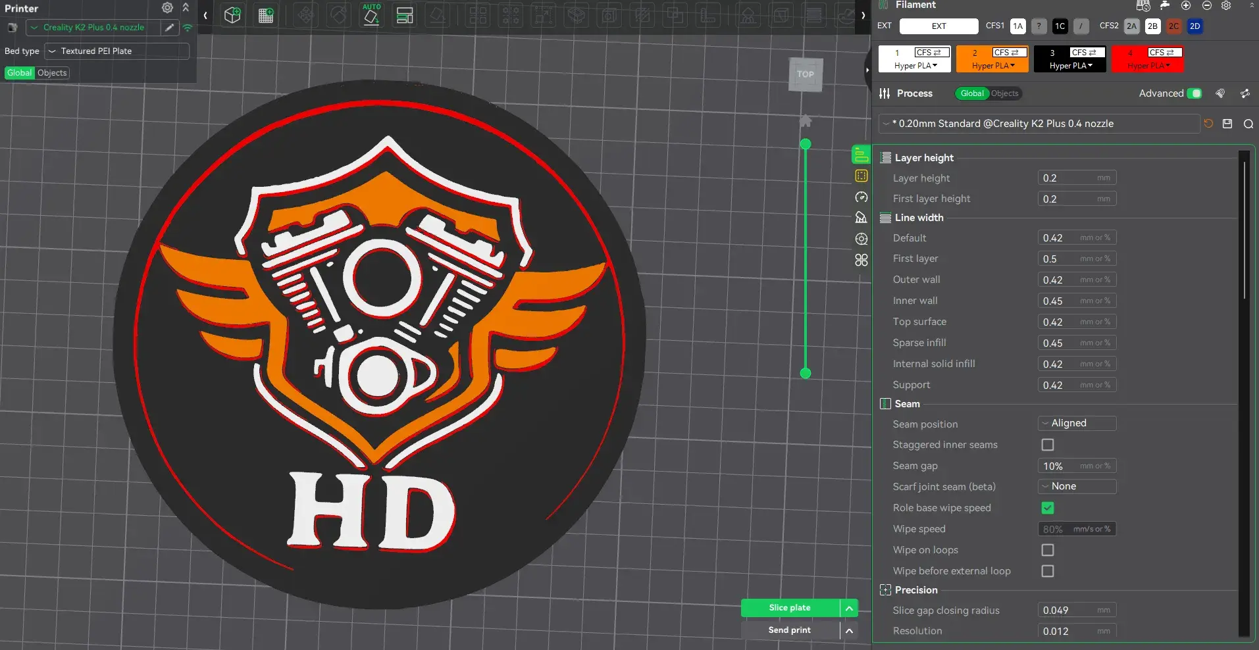Toggle CFS mapping on filament 1
Viewport: 1259px width, 650px height.
pyautogui.click(x=932, y=53)
